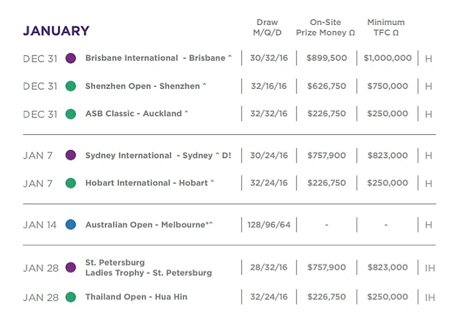The width and height of the screenshot is (456, 323).
Task: Click the JAN 14 date label
Action: pos(39,225)
